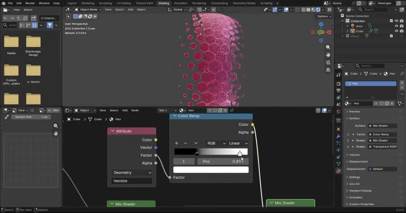
Task: Open the Render menu
Action: click(x=30, y=3)
